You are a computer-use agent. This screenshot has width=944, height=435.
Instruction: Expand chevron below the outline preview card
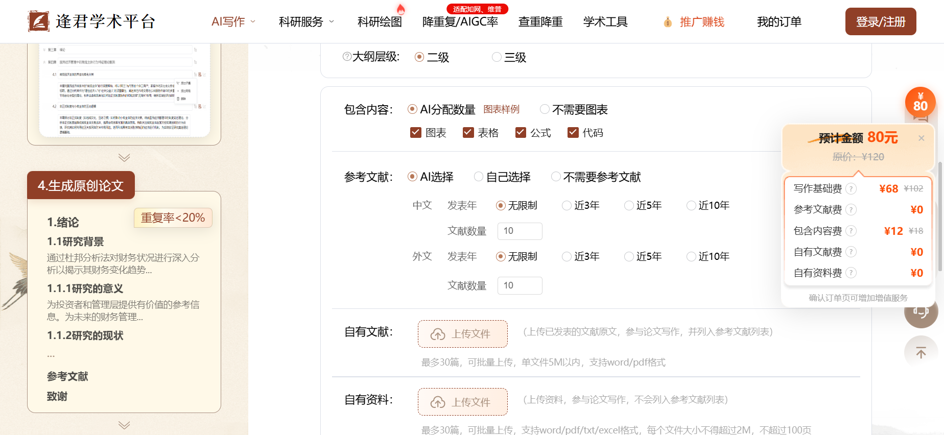click(x=124, y=158)
